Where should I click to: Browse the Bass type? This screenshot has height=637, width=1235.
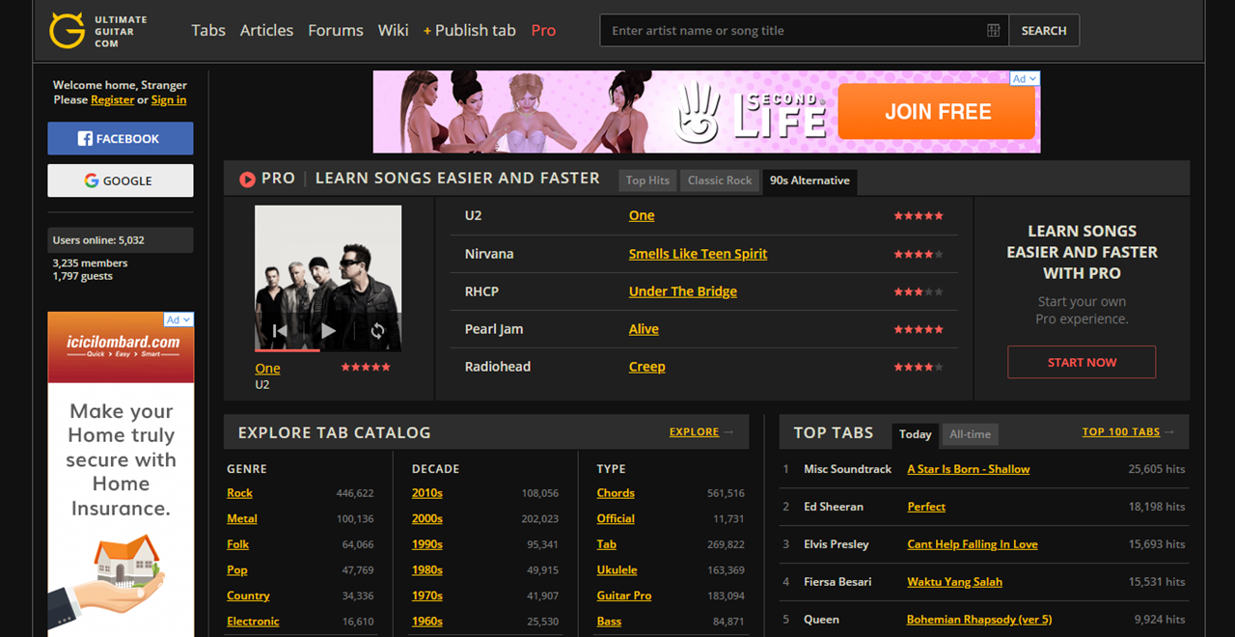[x=609, y=622]
